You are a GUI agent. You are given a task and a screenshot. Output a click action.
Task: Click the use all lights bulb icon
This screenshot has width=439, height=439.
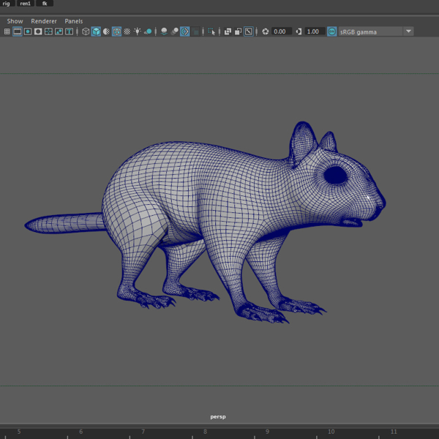click(x=138, y=31)
